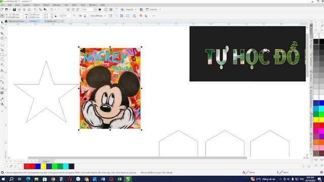Select the Drop Shadow tool
324x182 pixels.
[2, 88]
